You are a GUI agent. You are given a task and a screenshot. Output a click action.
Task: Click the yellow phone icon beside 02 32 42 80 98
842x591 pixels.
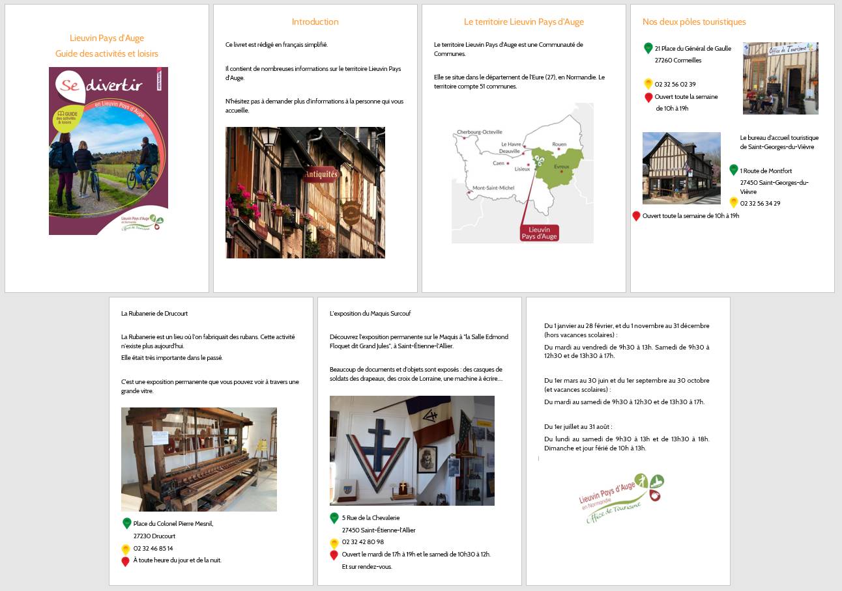tap(334, 543)
